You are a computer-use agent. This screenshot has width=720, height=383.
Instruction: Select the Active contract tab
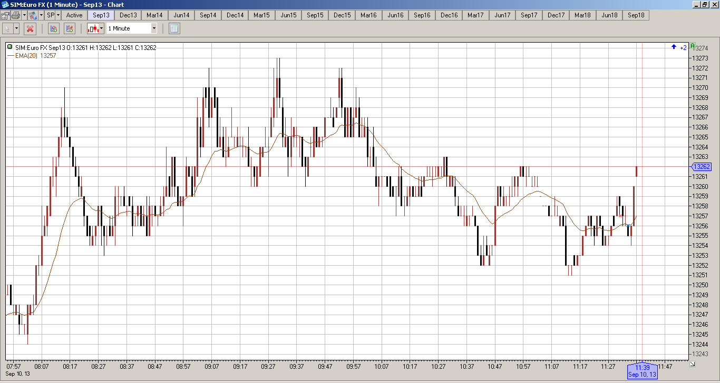[74, 15]
